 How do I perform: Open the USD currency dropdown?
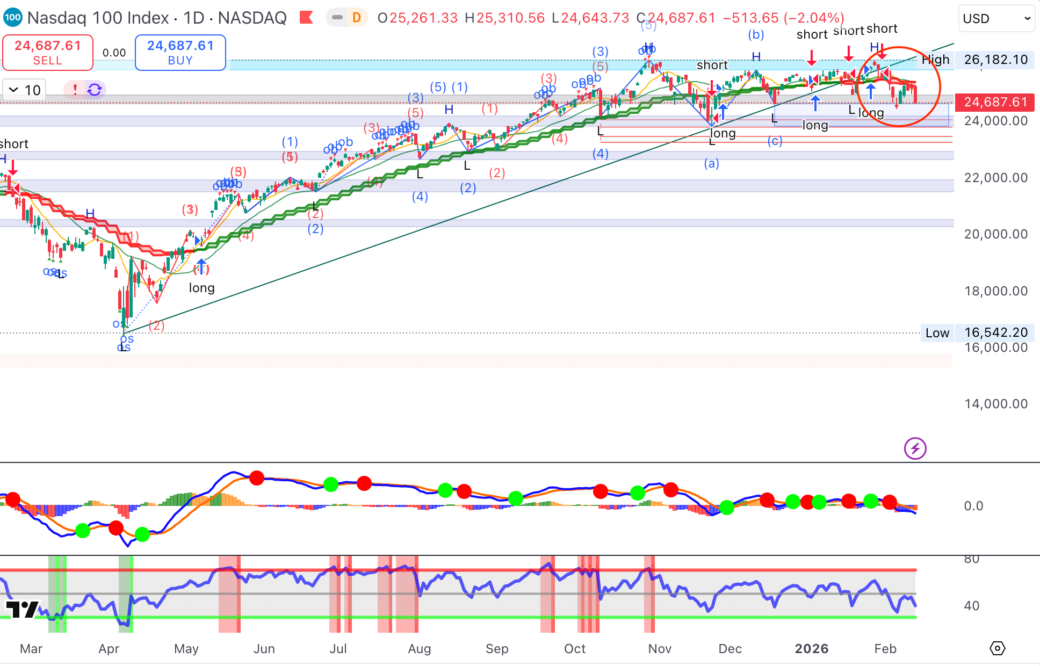click(x=996, y=19)
